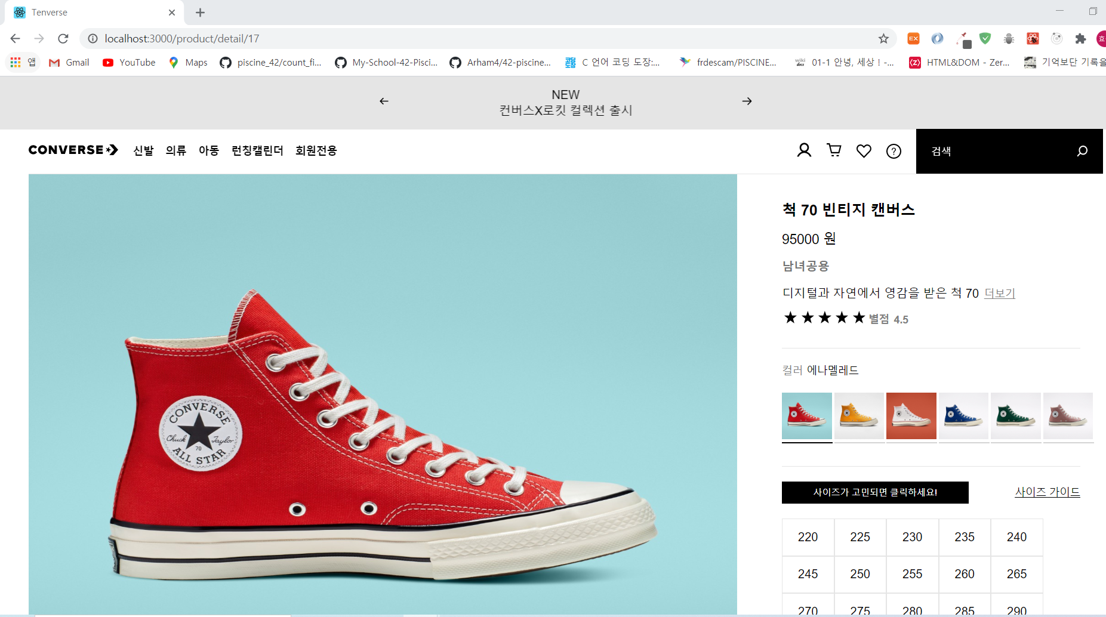Open the help question mark icon

tap(893, 150)
